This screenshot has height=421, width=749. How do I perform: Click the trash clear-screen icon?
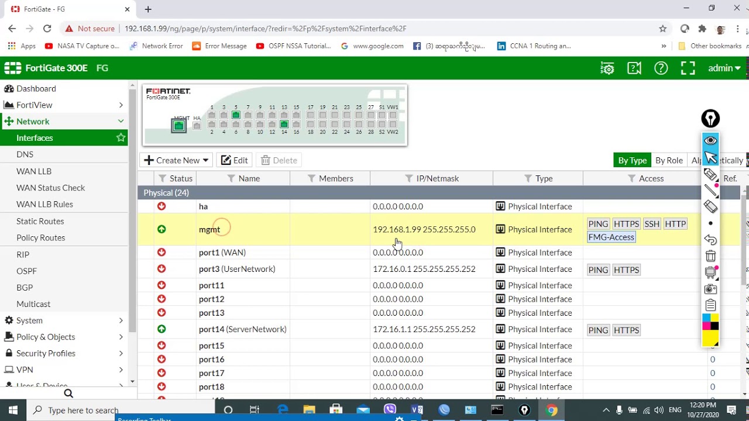(710, 256)
